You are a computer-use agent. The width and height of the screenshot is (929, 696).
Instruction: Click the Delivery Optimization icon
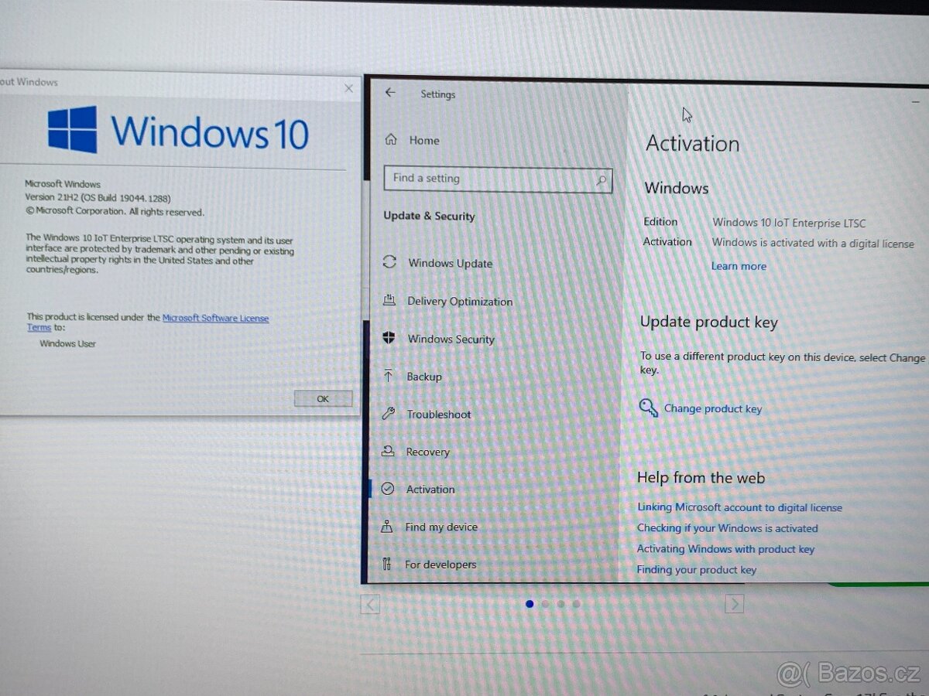coord(389,300)
